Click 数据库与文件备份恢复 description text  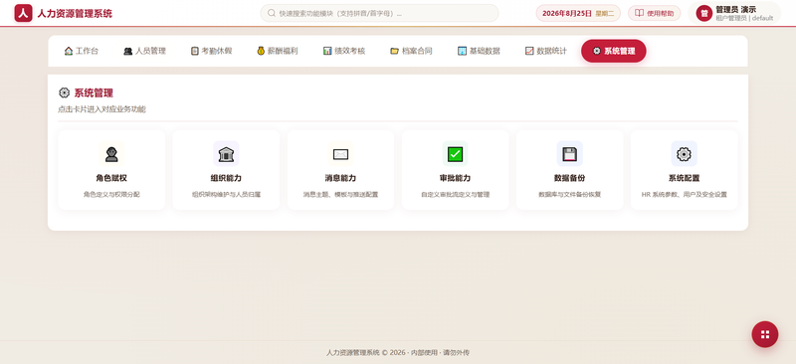[569, 195]
